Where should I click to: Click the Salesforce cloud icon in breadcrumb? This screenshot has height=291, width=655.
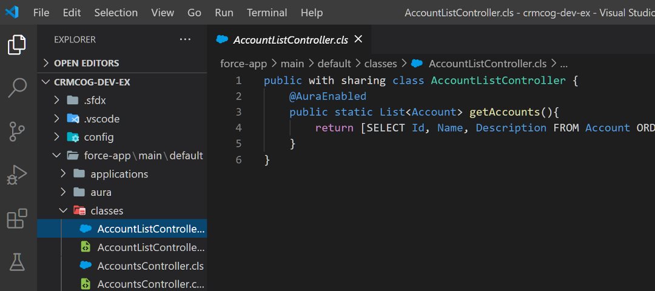click(417, 64)
